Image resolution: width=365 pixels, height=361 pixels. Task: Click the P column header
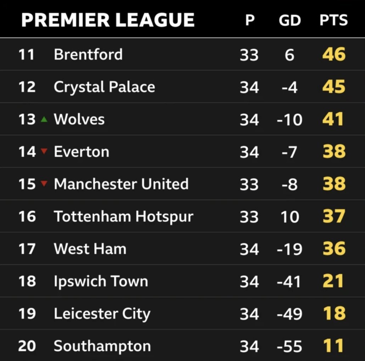(x=250, y=20)
